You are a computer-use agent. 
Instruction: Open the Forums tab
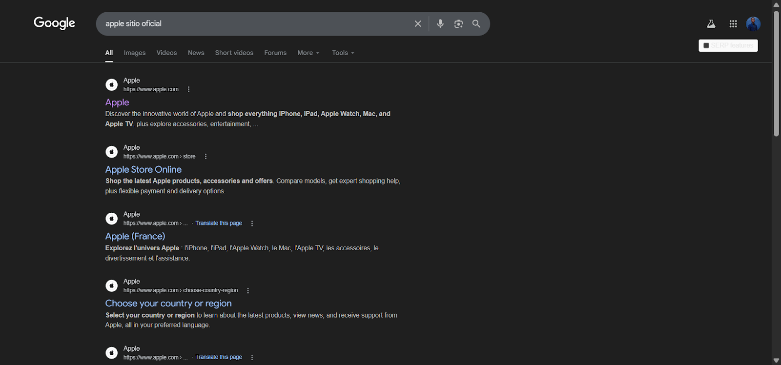pos(275,53)
